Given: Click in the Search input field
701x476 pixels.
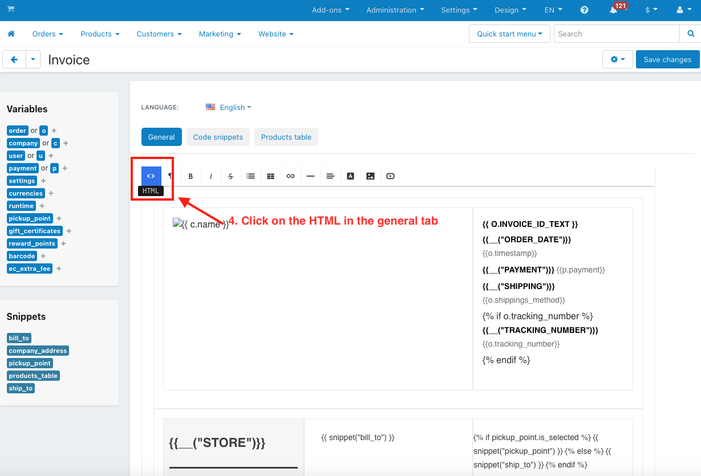Looking at the screenshot, I should tap(617, 34).
